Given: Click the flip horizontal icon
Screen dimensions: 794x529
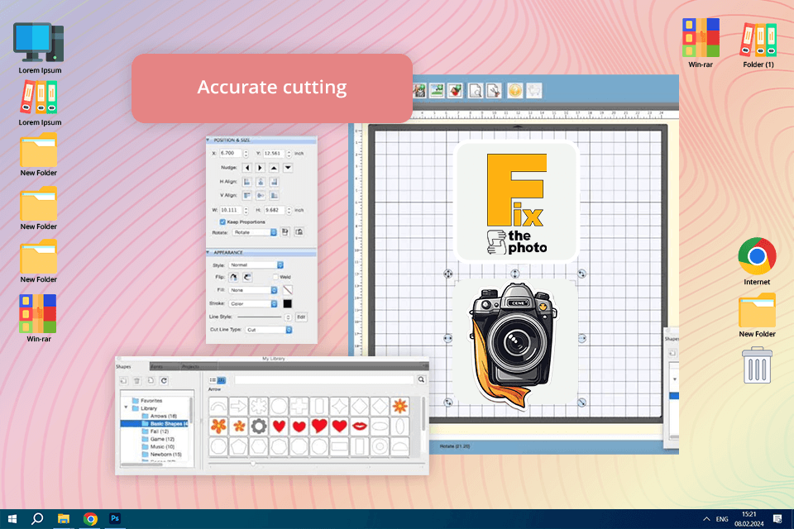Looking at the screenshot, I should click(233, 277).
